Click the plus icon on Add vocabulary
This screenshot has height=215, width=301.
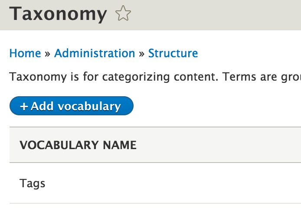[x=24, y=106]
